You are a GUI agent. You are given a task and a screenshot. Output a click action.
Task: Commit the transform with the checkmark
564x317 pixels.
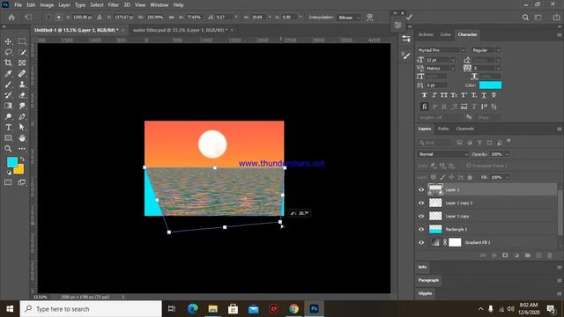click(x=409, y=17)
